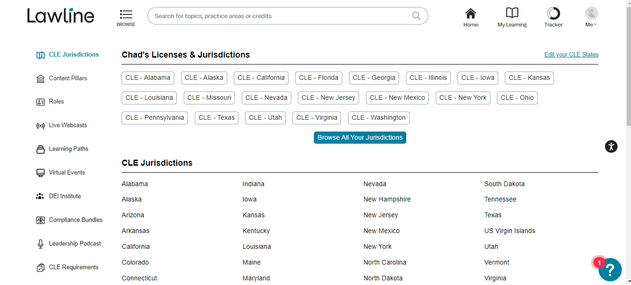Open North Carolina jurisdiction link
The width and height of the screenshot is (631, 285).
[385, 263]
